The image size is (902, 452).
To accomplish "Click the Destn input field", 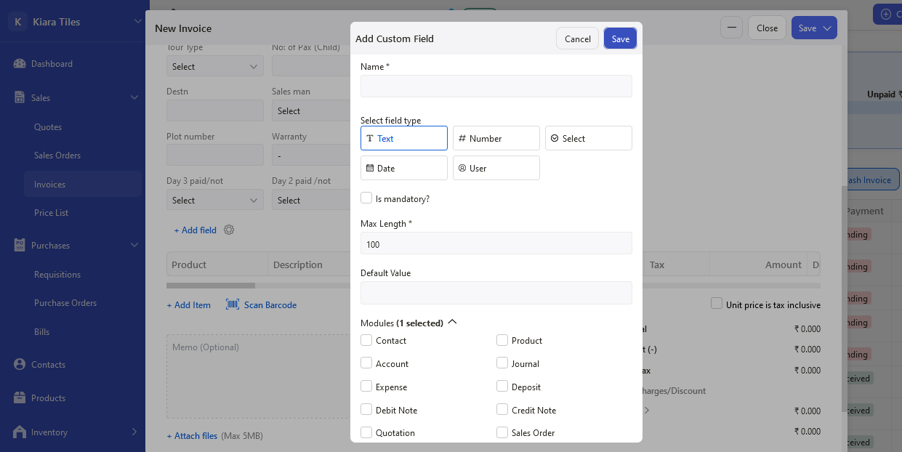I will (215, 110).
